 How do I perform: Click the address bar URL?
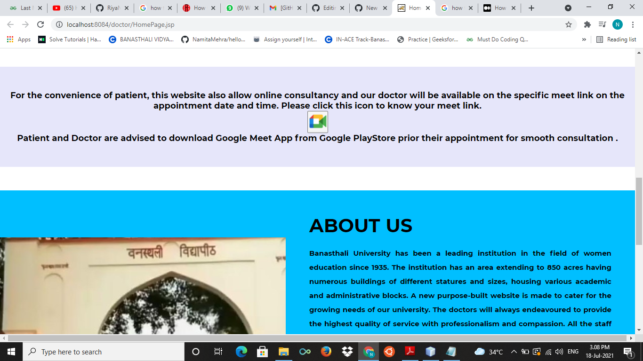[121, 24]
